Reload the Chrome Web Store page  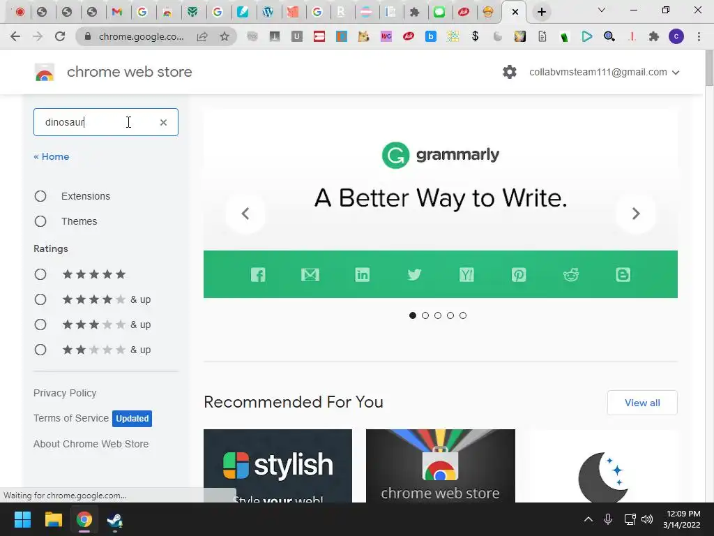point(60,36)
